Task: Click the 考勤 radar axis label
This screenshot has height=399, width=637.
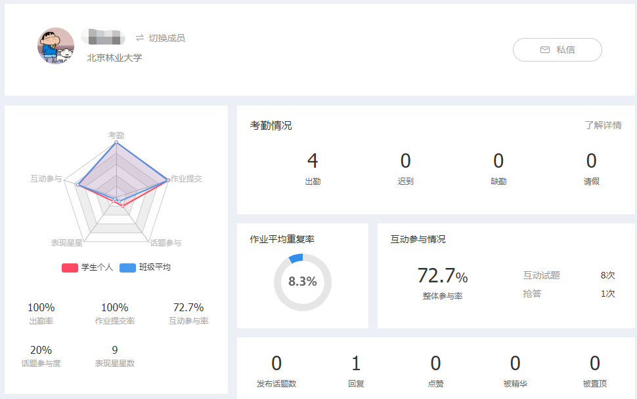Action: (116, 135)
